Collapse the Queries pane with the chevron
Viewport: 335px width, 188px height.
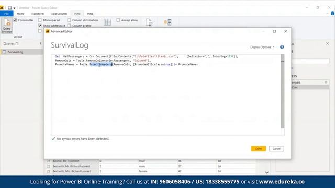pos(41,43)
